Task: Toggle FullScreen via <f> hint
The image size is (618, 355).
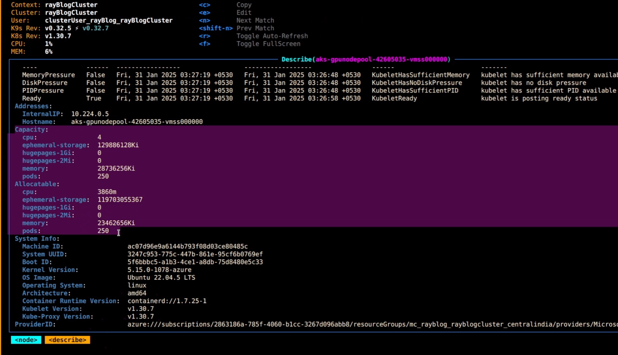Action: pos(204,44)
